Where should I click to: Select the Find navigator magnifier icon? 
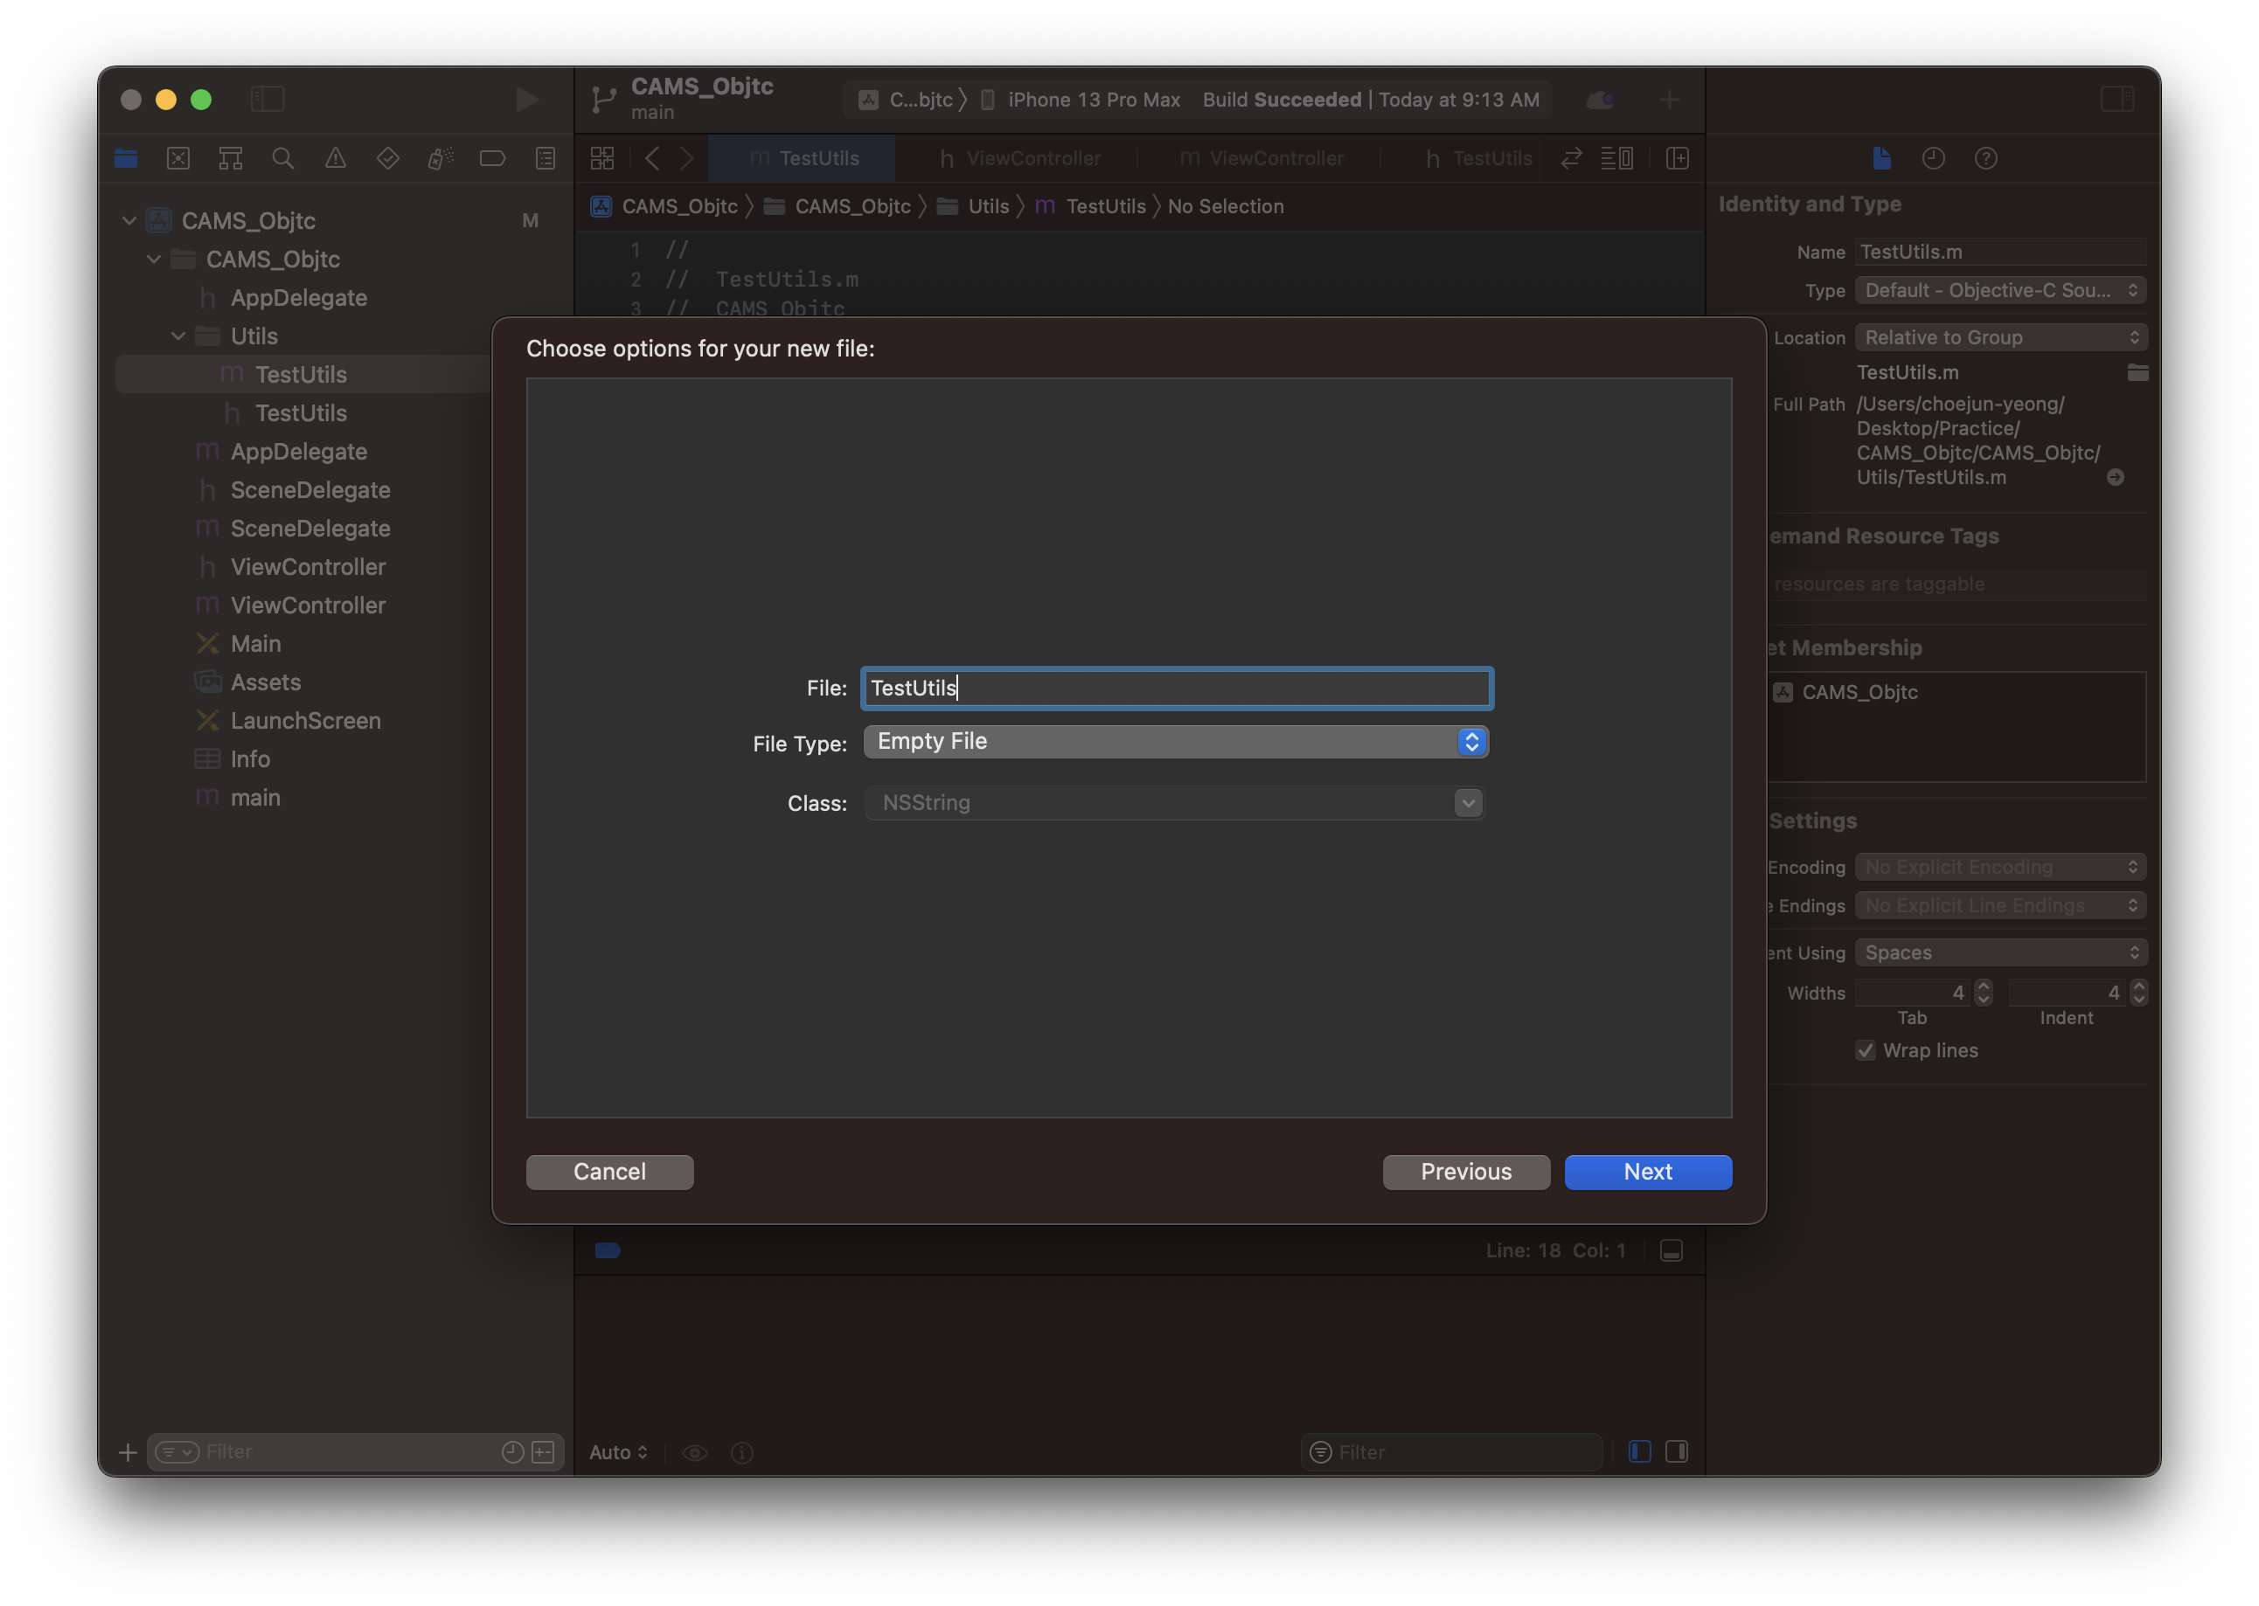click(x=283, y=158)
